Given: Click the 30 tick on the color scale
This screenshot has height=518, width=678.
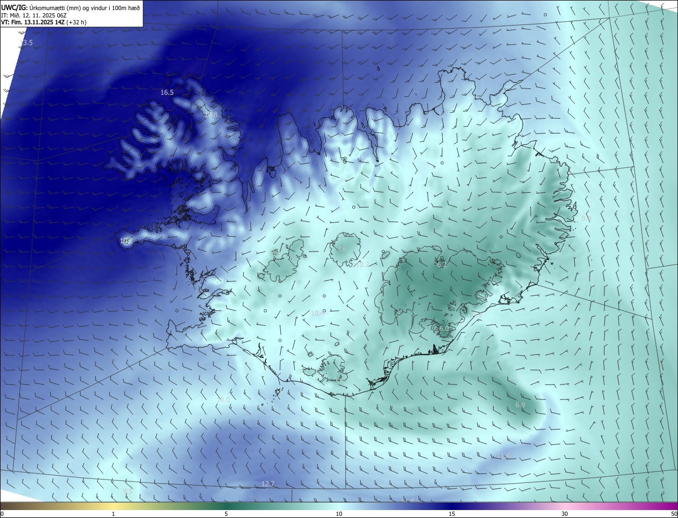Looking at the screenshot, I should tap(565, 514).
